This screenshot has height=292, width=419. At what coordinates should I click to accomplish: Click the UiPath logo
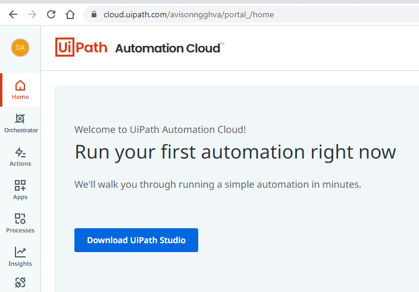click(81, 47)
